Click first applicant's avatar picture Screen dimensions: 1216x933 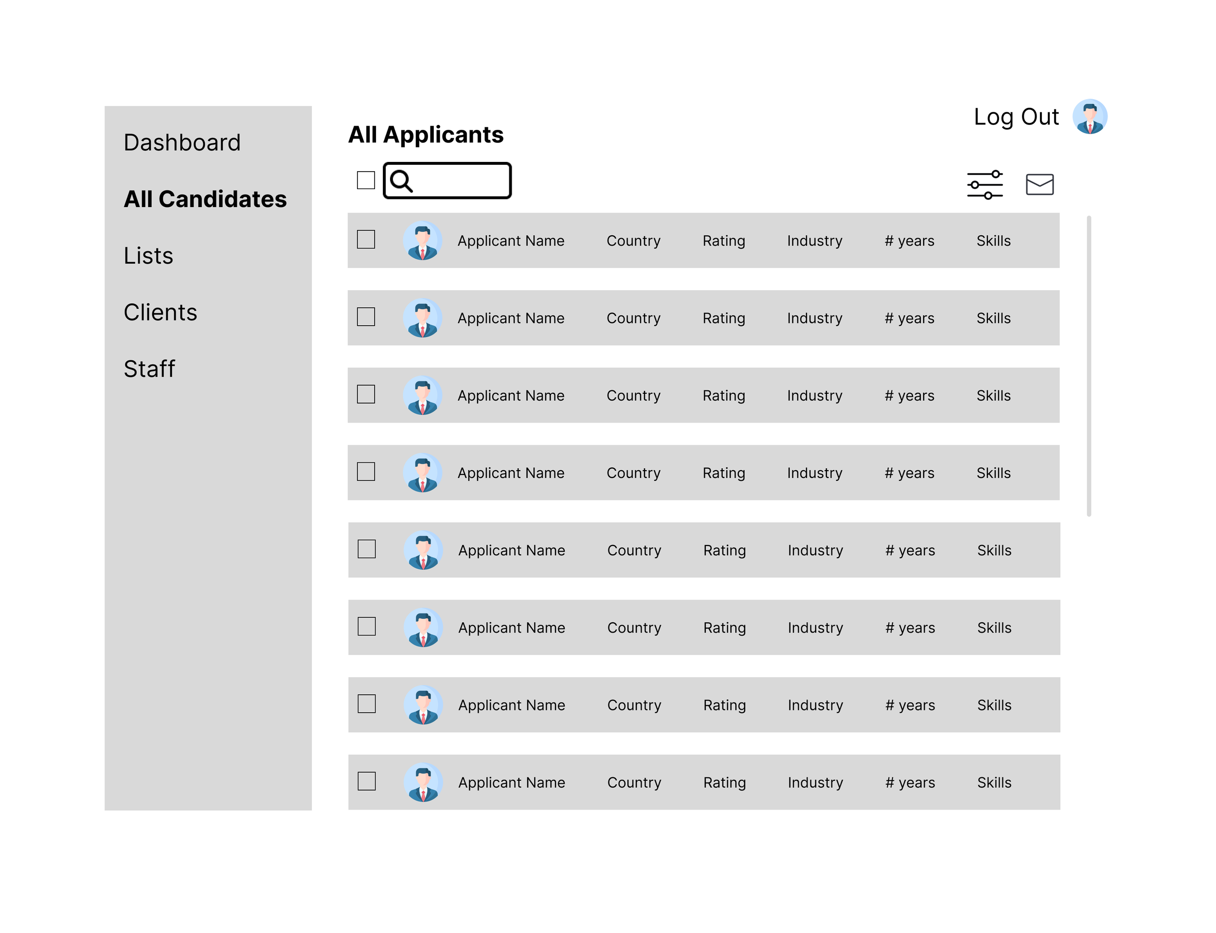click(x=422, y=241)
